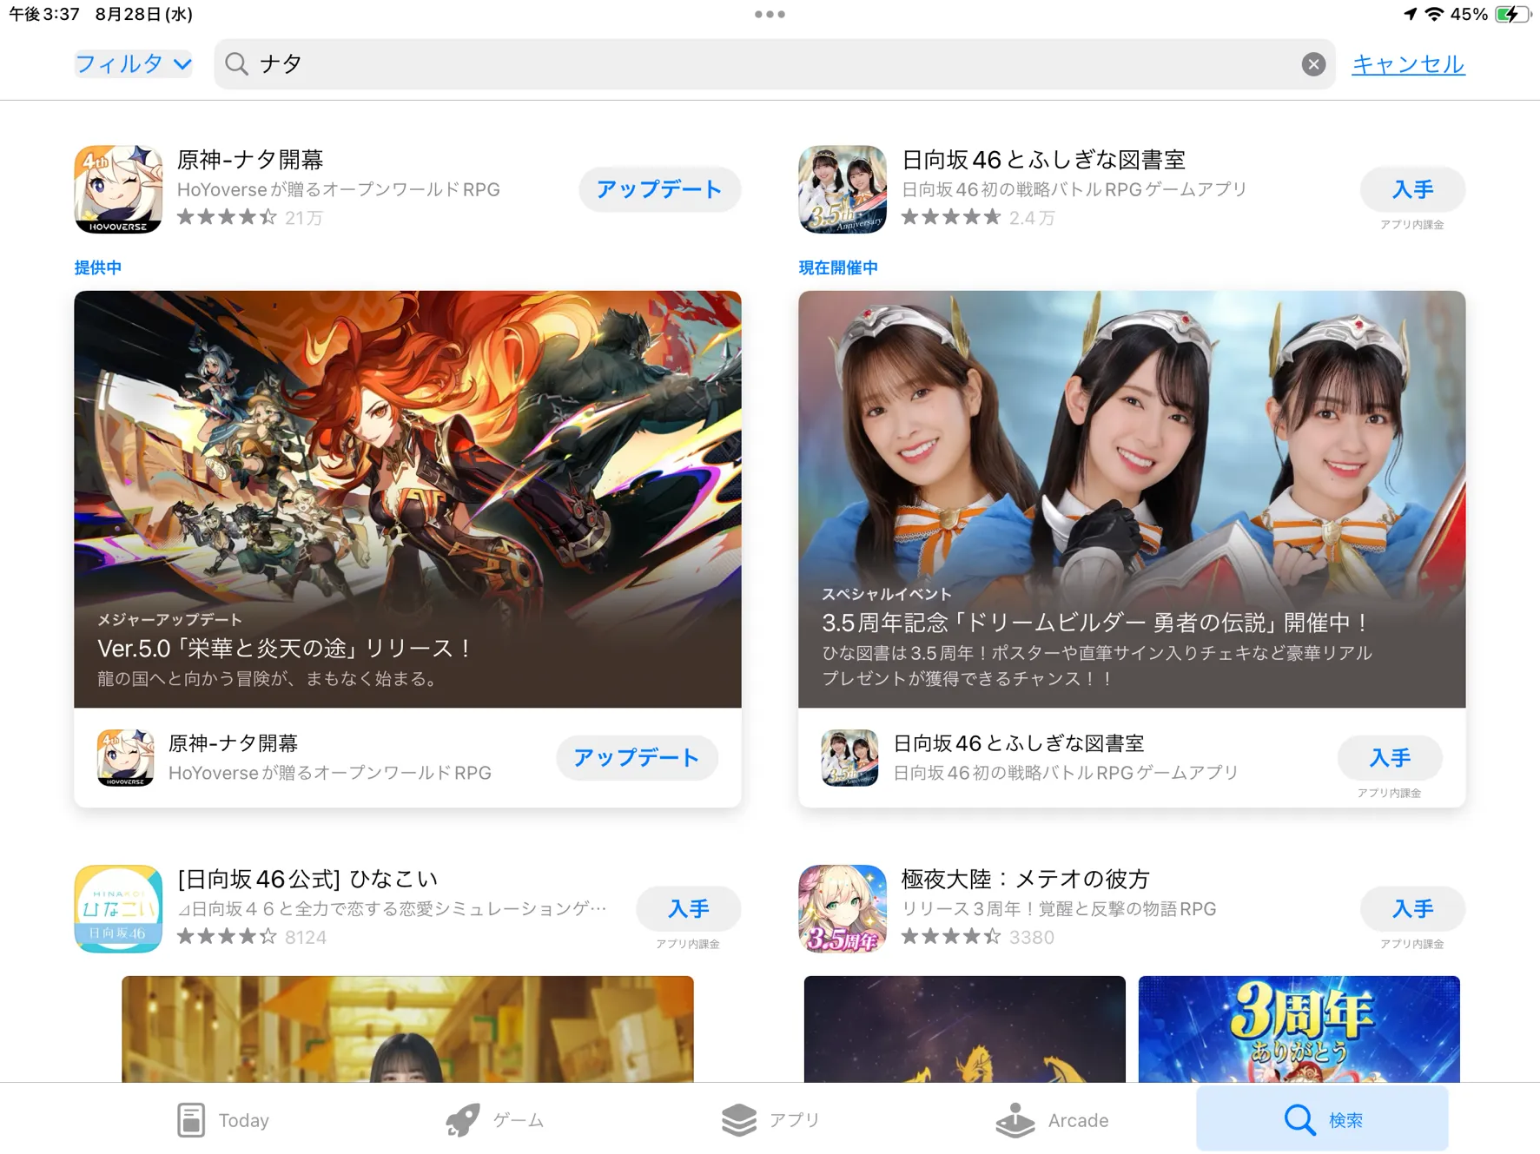Tap アップデート in the 原神 event card
1540x1154 pixels.
pyautogui.click(x=637, y=758)
